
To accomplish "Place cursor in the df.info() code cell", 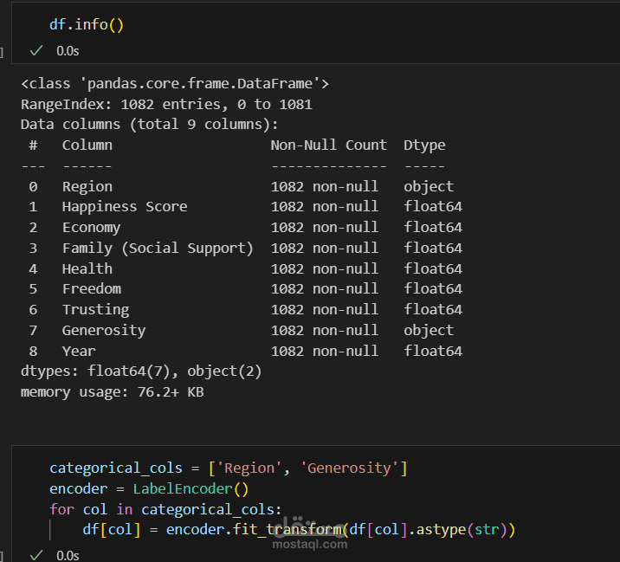I will 87,24.
